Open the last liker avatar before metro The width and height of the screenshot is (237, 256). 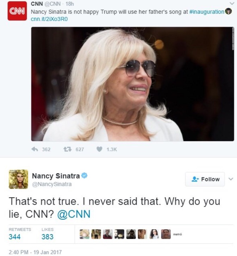166,234
